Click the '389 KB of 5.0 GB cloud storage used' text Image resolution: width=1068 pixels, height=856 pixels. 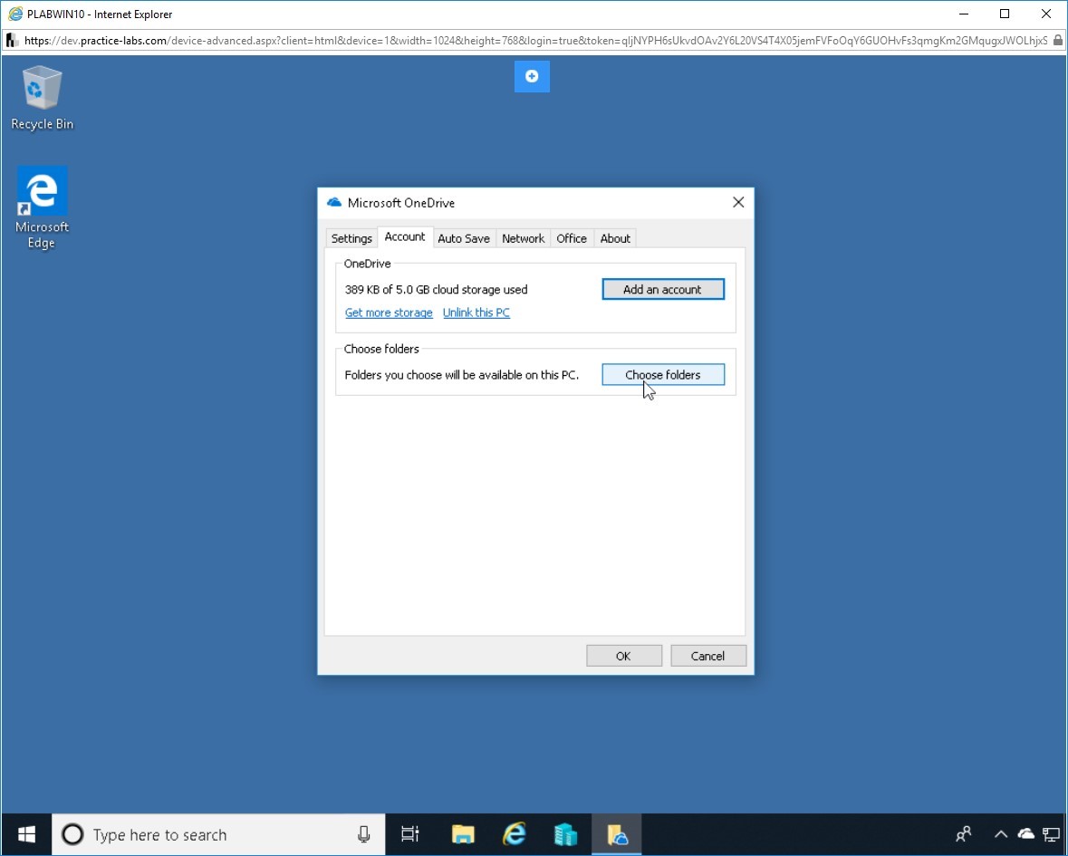click(x=436, y=290)
